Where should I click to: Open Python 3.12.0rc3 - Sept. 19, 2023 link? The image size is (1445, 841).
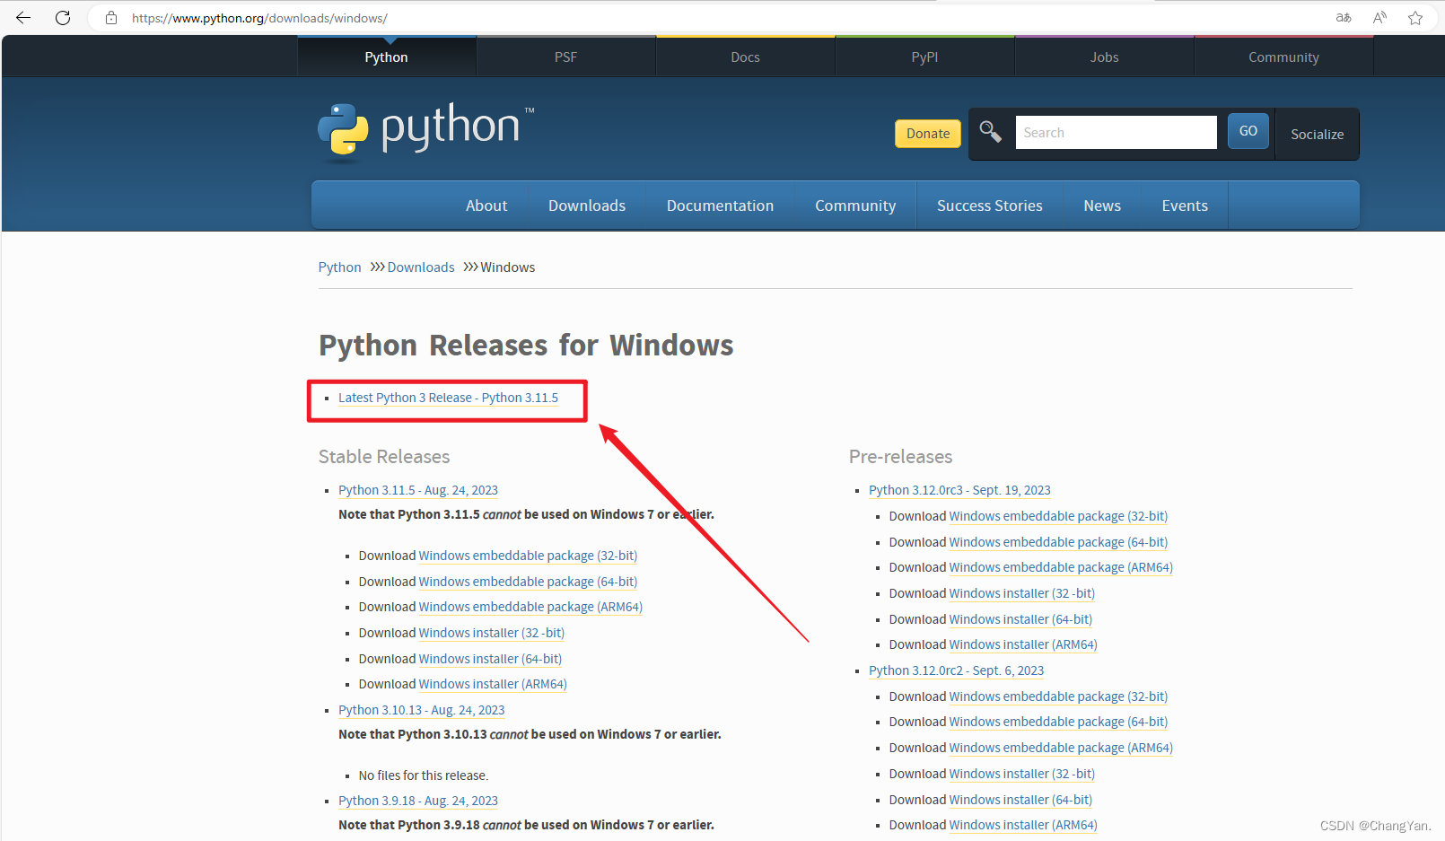point(959,490)
